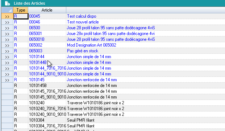This screenshot has width=225, height=131.
Task: Click the description 'Pas géré en stock'
Action: click(x=83, y=51)
